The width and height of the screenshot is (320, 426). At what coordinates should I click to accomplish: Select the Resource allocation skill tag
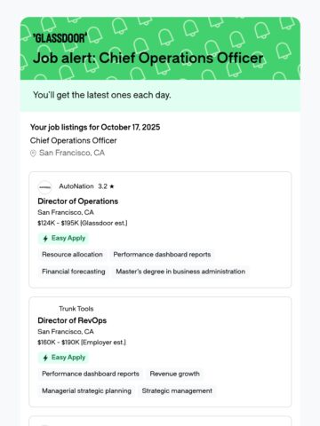pyautogui.click(x=72, y=255)
